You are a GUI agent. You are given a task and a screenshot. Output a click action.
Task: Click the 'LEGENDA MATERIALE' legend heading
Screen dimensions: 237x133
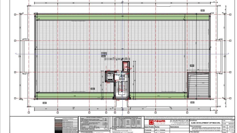(x=67, y=119)
